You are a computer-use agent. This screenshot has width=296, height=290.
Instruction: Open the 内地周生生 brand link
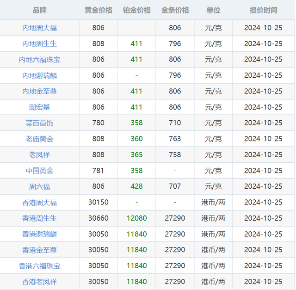click(x=39, y=44)
